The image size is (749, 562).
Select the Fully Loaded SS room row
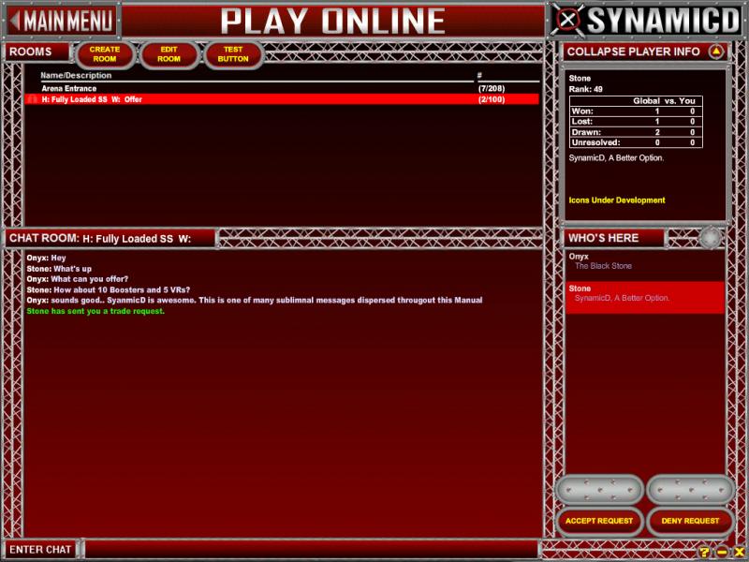click(x=281, y=99)
